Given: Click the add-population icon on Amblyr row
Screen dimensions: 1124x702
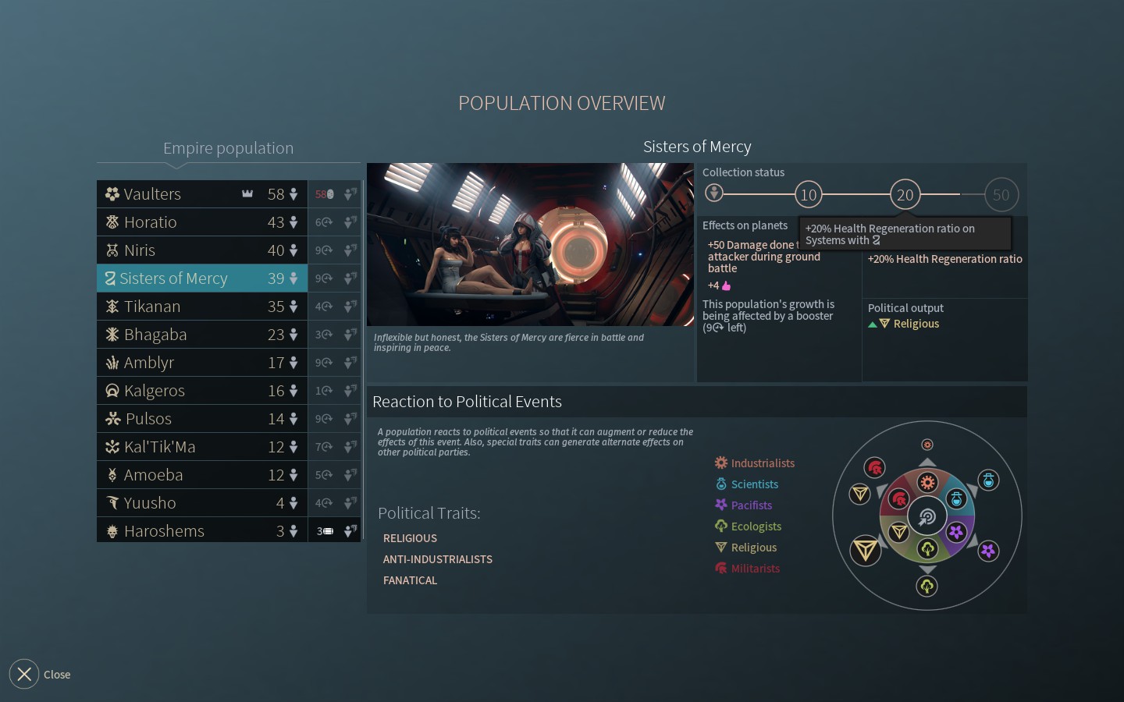Looking at the screenshot, I should point(350,363).
